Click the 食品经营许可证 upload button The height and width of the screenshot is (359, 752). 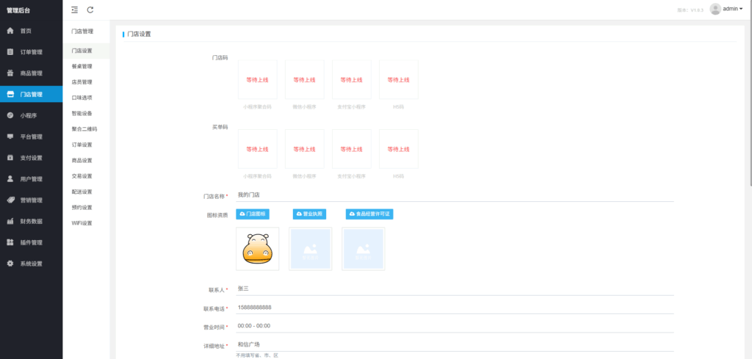point(369,214)
